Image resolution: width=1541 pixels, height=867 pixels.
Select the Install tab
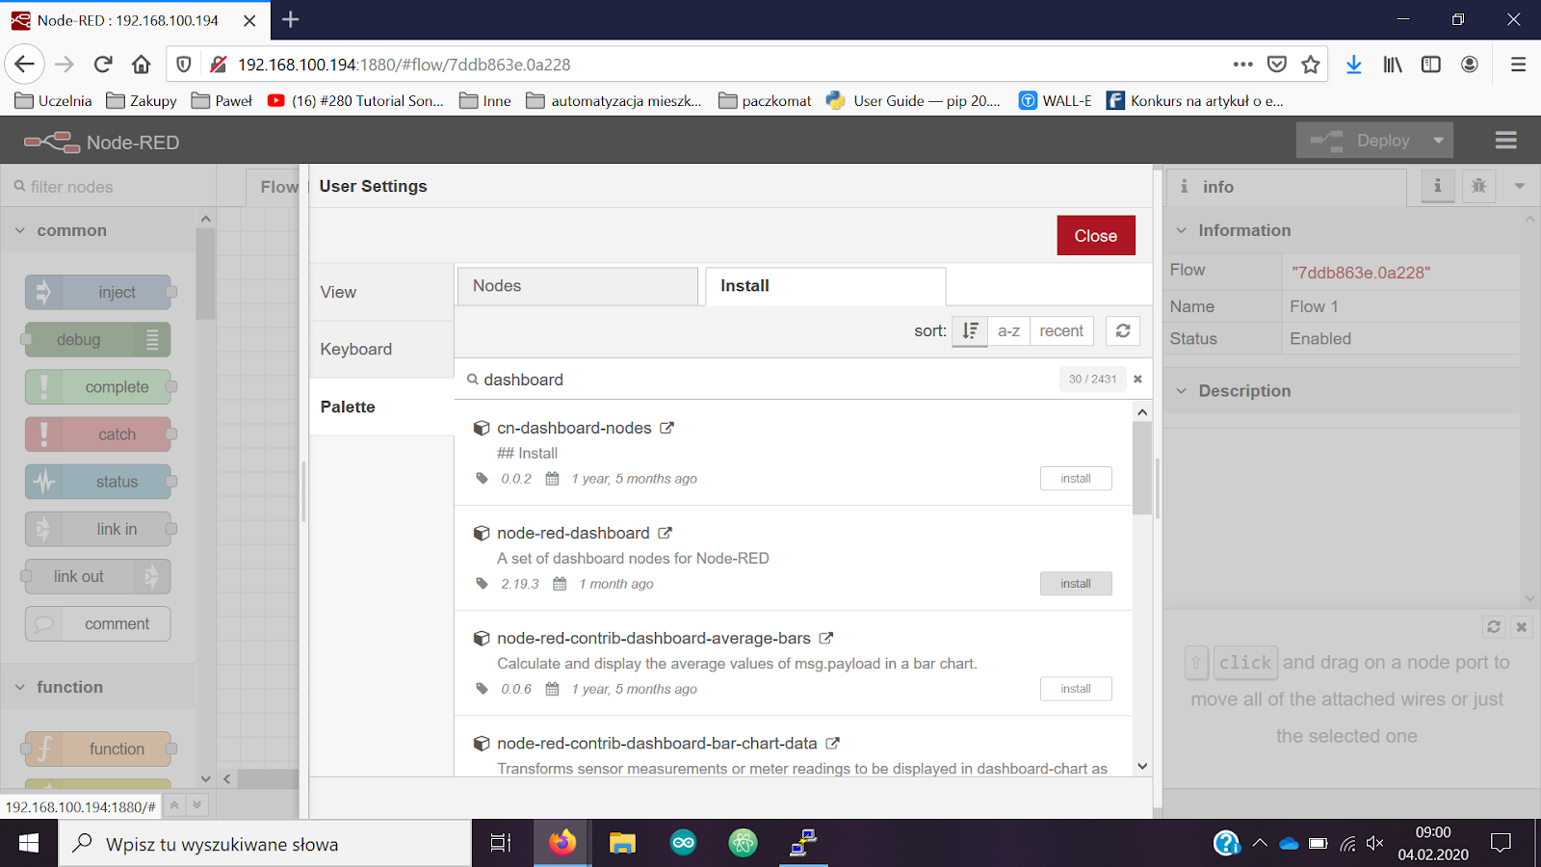click(825, 286)
